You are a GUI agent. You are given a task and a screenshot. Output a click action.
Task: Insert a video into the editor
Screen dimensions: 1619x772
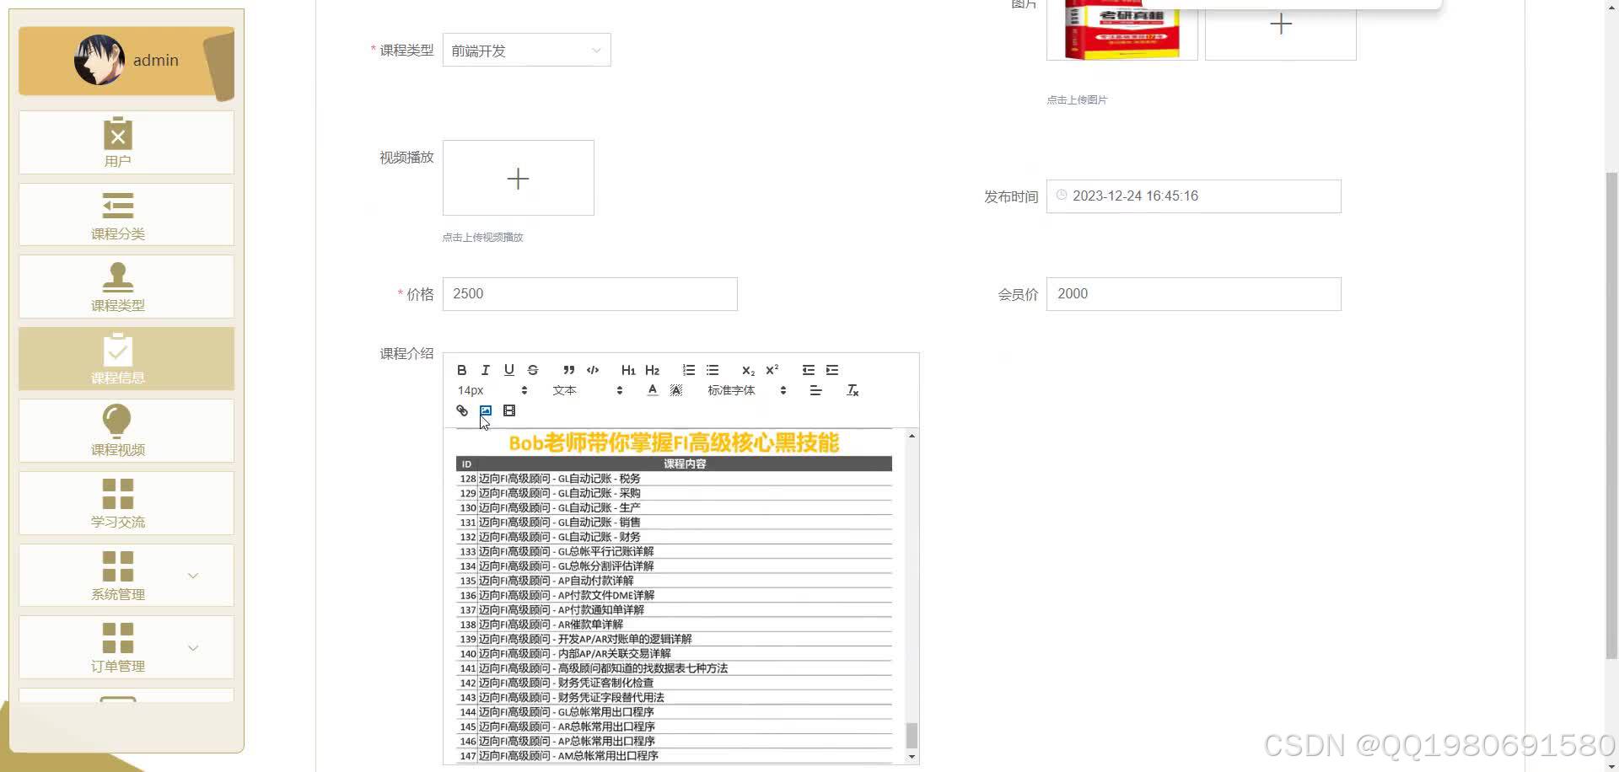click(508, 410)
